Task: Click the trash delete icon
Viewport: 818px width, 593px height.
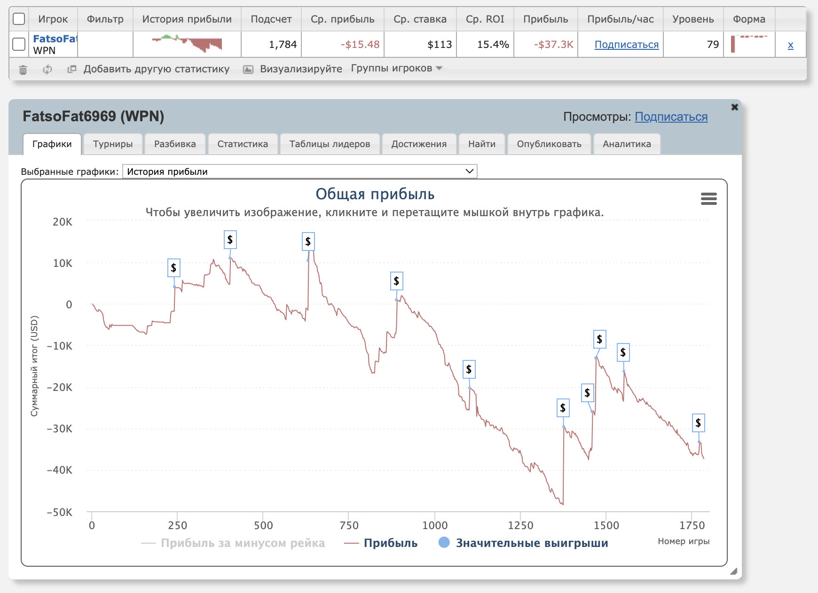Action: (x=23, y=70)
